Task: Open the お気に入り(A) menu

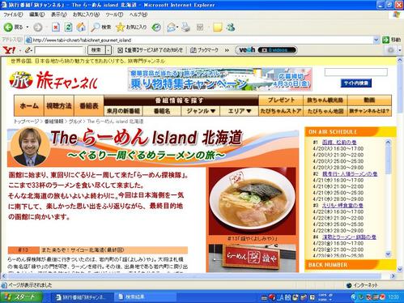Action: point(86,15)
